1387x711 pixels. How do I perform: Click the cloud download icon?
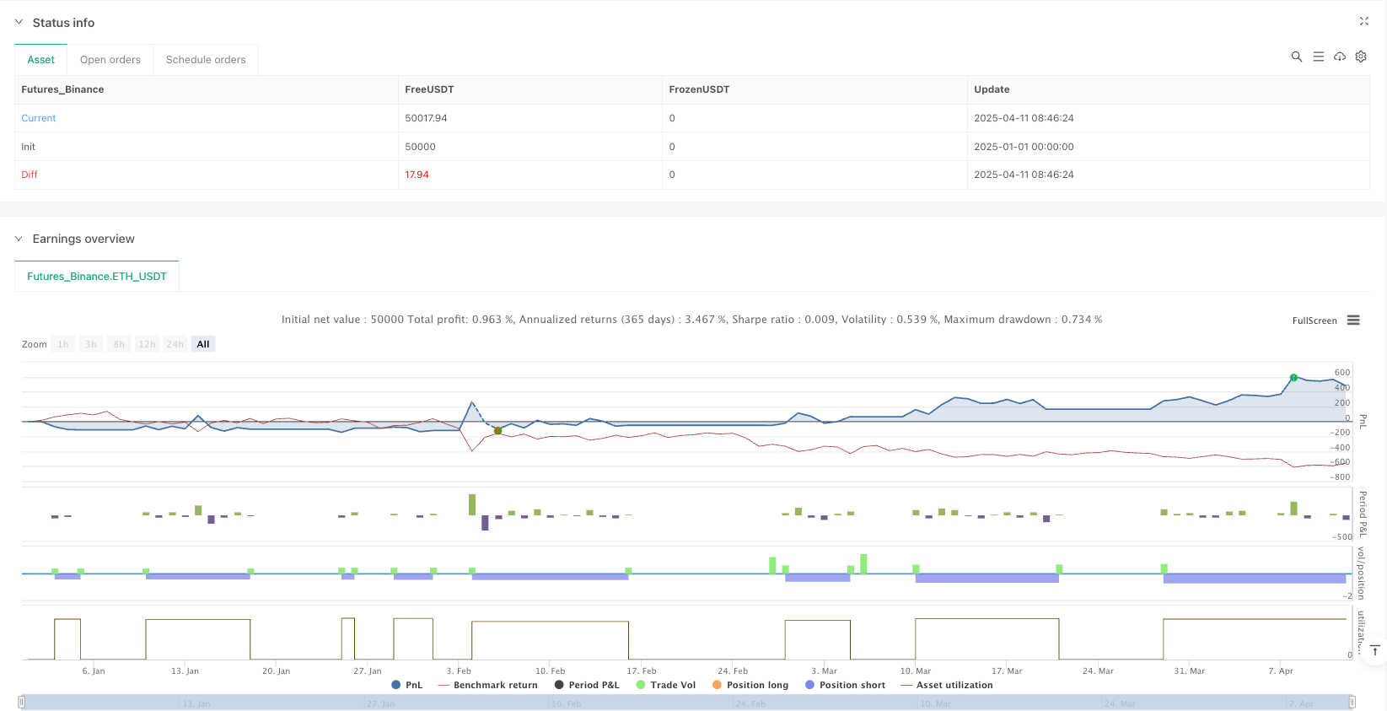click(1339, 57)
